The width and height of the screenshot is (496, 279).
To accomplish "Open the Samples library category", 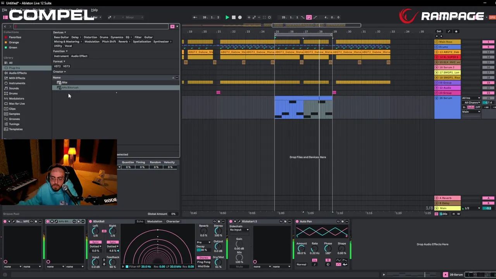I will (x=14, y=114).
